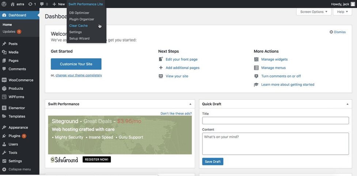Screen dimensions: 357x176
Task: Click the WooCommerce sidebar icon
Action: (x=4, y=80)
